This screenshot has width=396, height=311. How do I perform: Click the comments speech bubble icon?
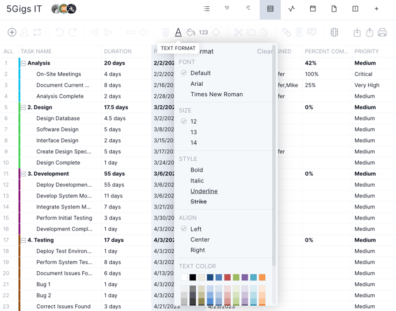(x=311, y=32)
